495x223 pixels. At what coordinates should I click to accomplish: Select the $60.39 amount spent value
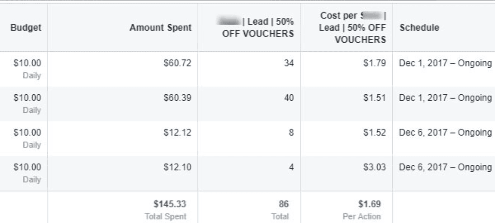point(177,98)
